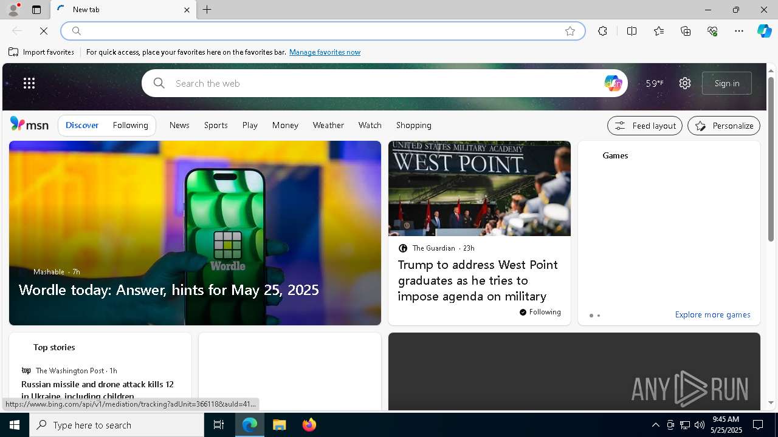Viewport: 778px width, 437px height.
Task: Open the weather widget showing 59°F
Action: click(x=655, y=83)
